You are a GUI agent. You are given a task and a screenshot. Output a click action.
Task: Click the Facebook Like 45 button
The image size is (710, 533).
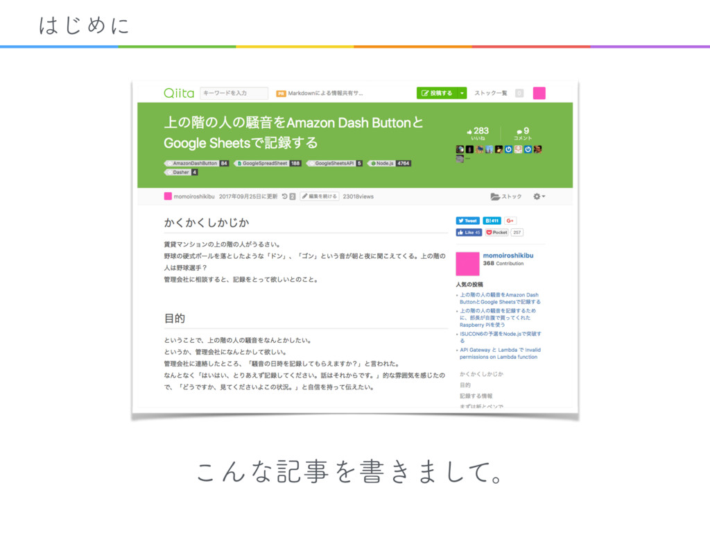(469, 232)
